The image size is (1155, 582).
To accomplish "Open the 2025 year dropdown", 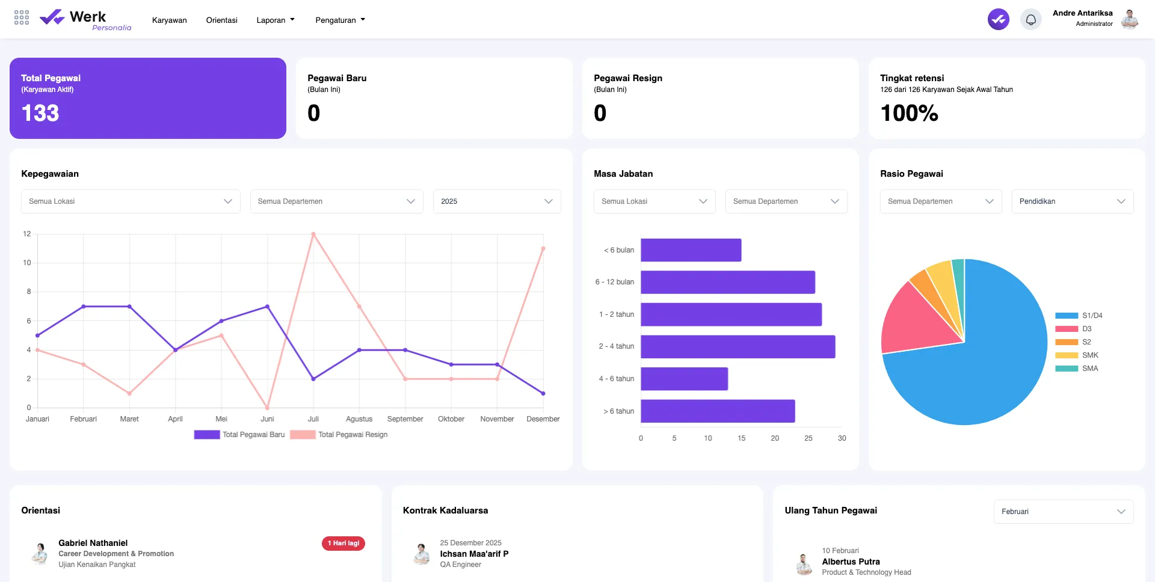I will (496, 201).
